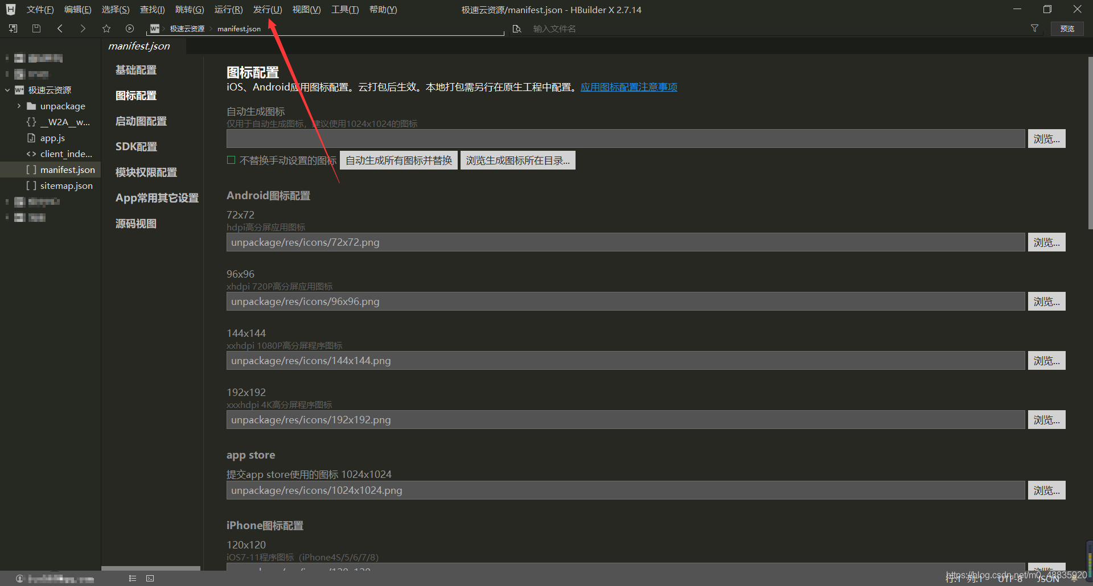The width and height of the screenshot is (1093, 586).
Task: Click the outline list icon in status bar
Action: (x=133, y=579)
